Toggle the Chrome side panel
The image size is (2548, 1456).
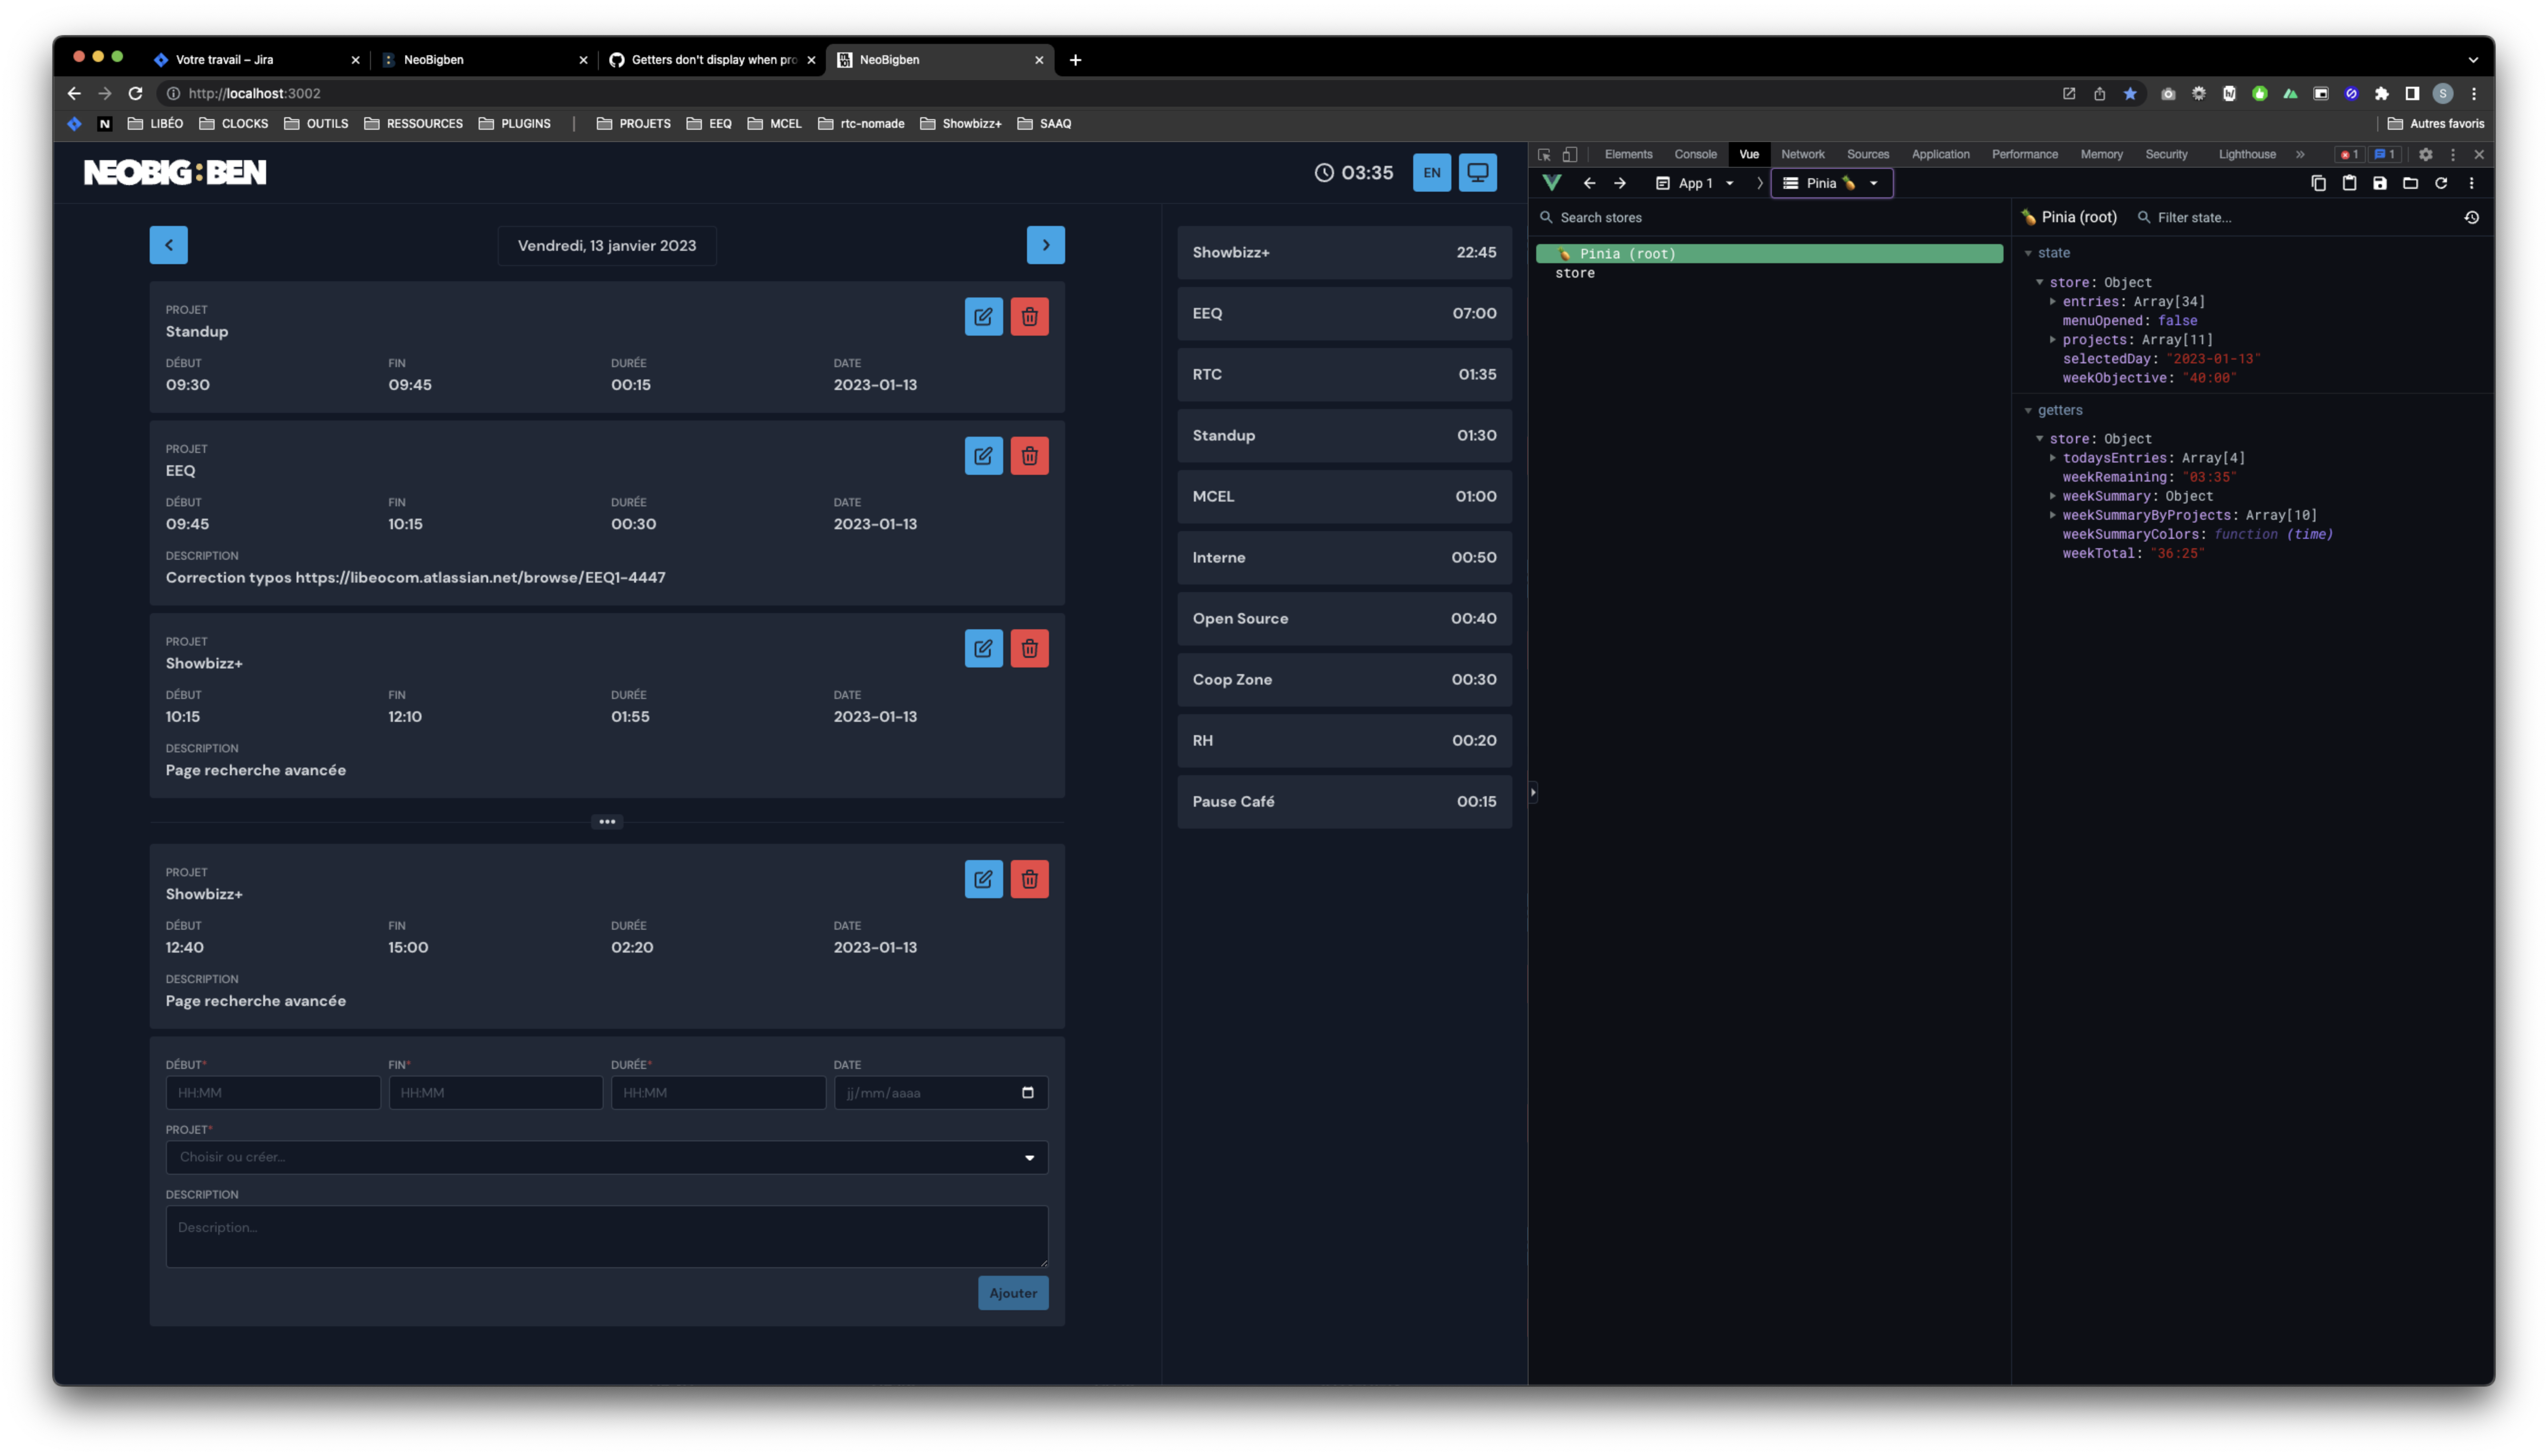2412,93
